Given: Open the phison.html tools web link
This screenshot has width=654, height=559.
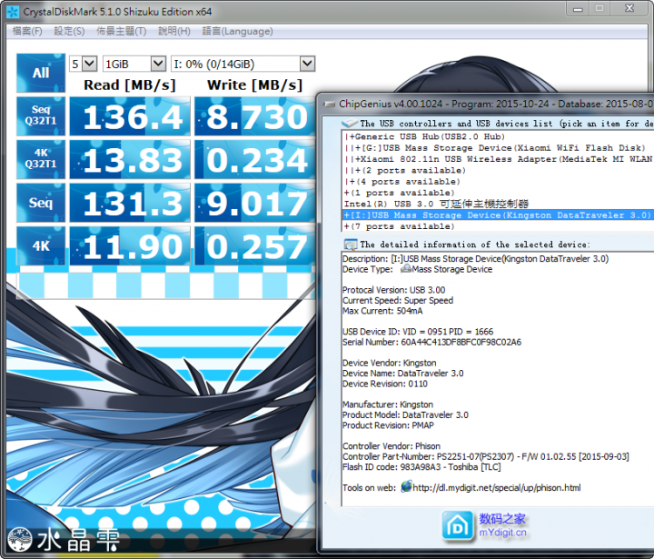Looking at the screenshot, I should [x=496, y=487].
